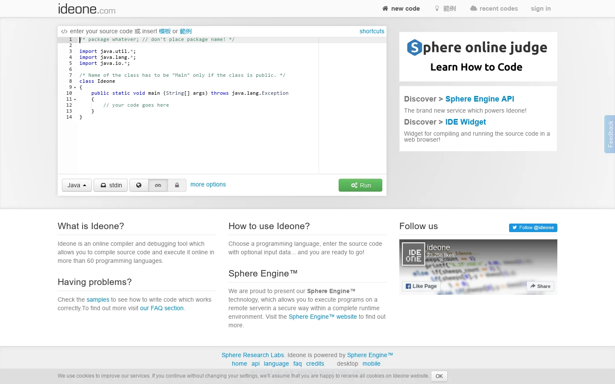Open the Java language dropdown
Viewport: 615px width, 384px height.
tap(77, 185)
